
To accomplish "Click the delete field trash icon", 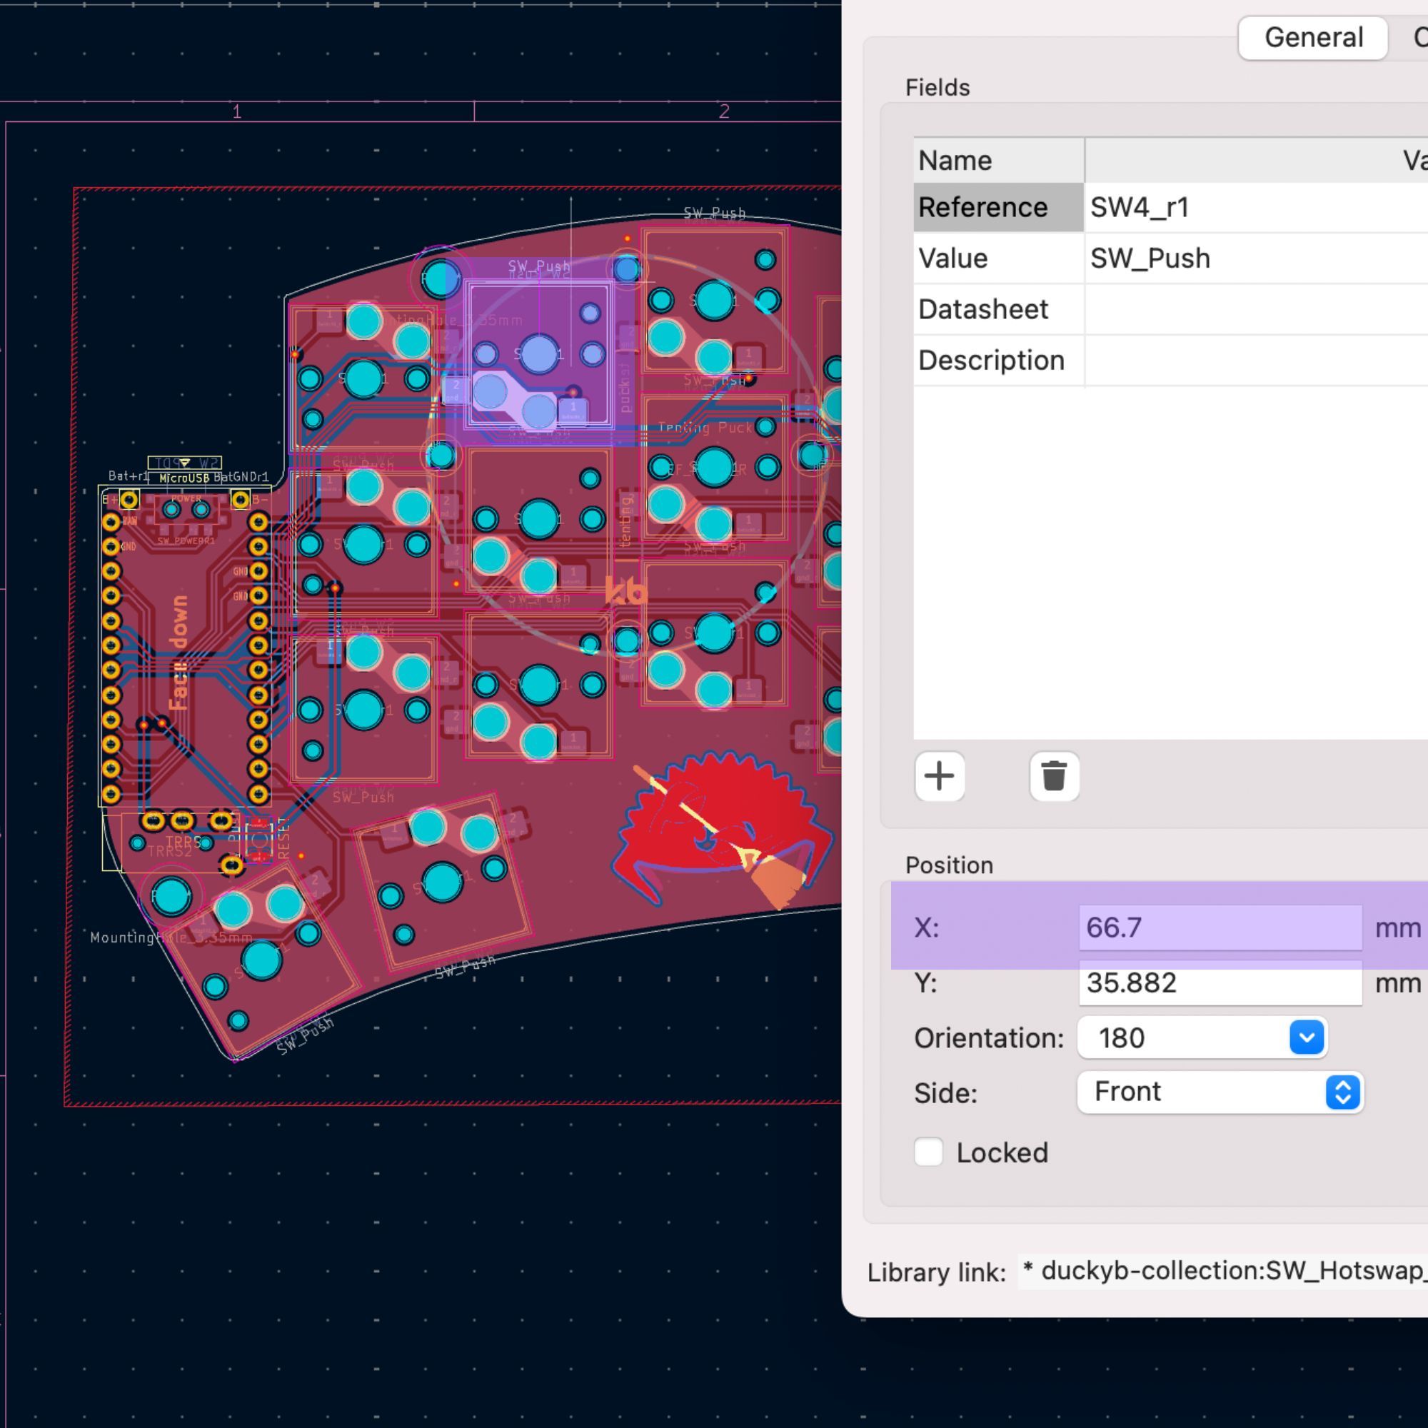I will click(1054, 776).
